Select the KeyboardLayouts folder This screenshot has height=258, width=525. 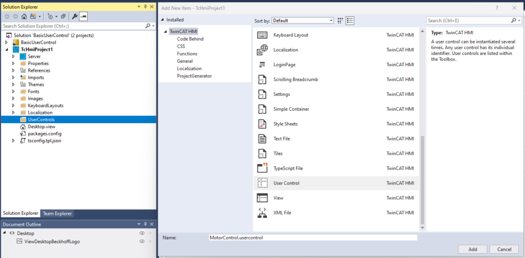(x=46, y=106)
